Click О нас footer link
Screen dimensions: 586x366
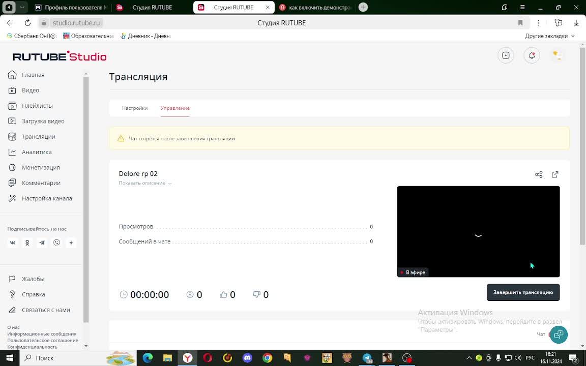point(13,327)
